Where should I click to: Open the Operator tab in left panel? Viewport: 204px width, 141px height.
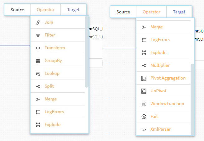[45, 10]
